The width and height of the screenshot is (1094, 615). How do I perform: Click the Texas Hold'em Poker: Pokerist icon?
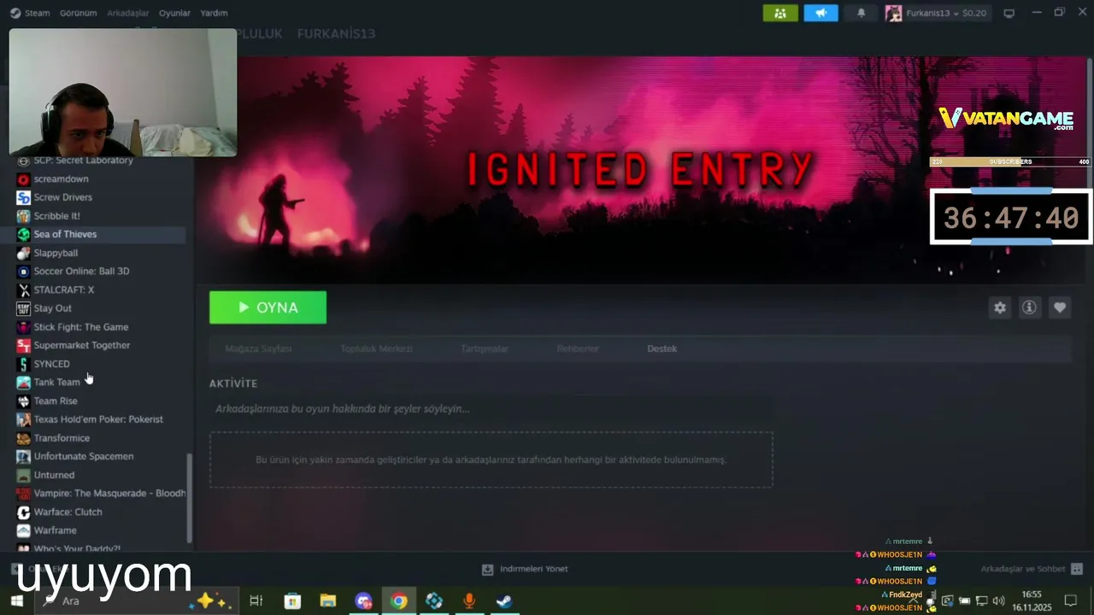click(24, 419)
